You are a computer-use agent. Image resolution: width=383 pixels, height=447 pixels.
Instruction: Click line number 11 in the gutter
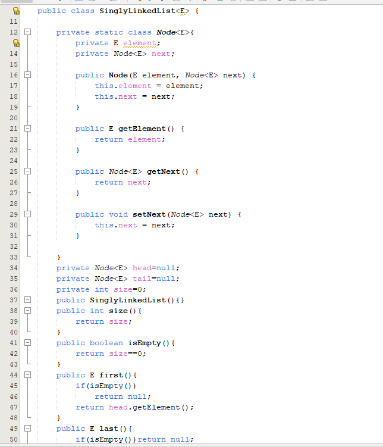(x=14, y=21)
